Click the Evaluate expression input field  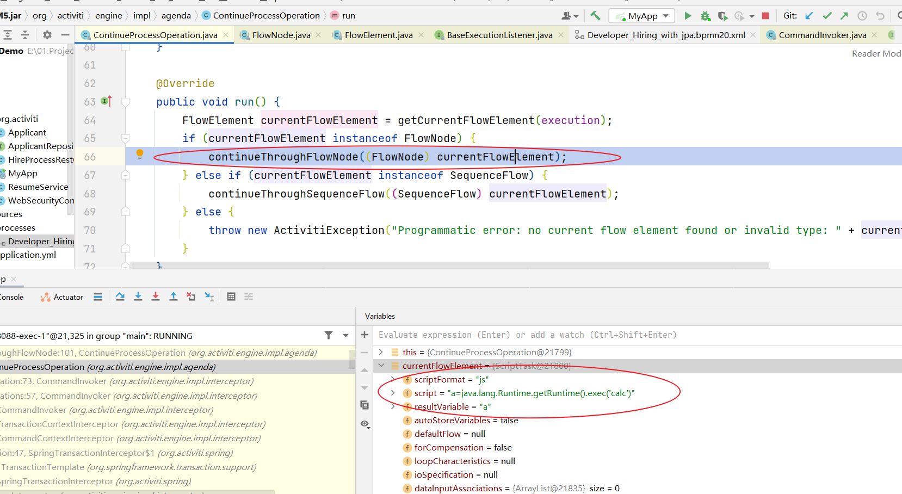(x=637, y=335)
